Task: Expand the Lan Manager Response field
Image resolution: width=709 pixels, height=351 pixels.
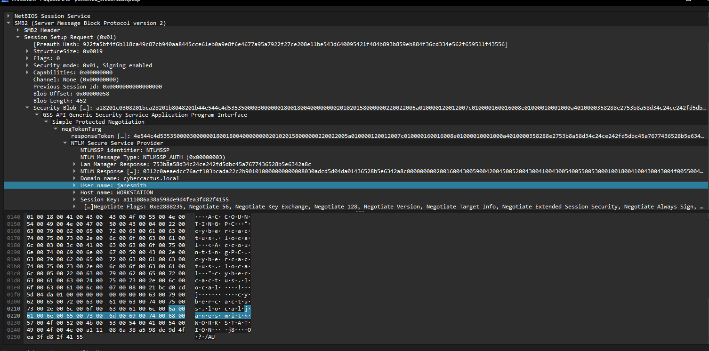Action: tap(74, 164)
